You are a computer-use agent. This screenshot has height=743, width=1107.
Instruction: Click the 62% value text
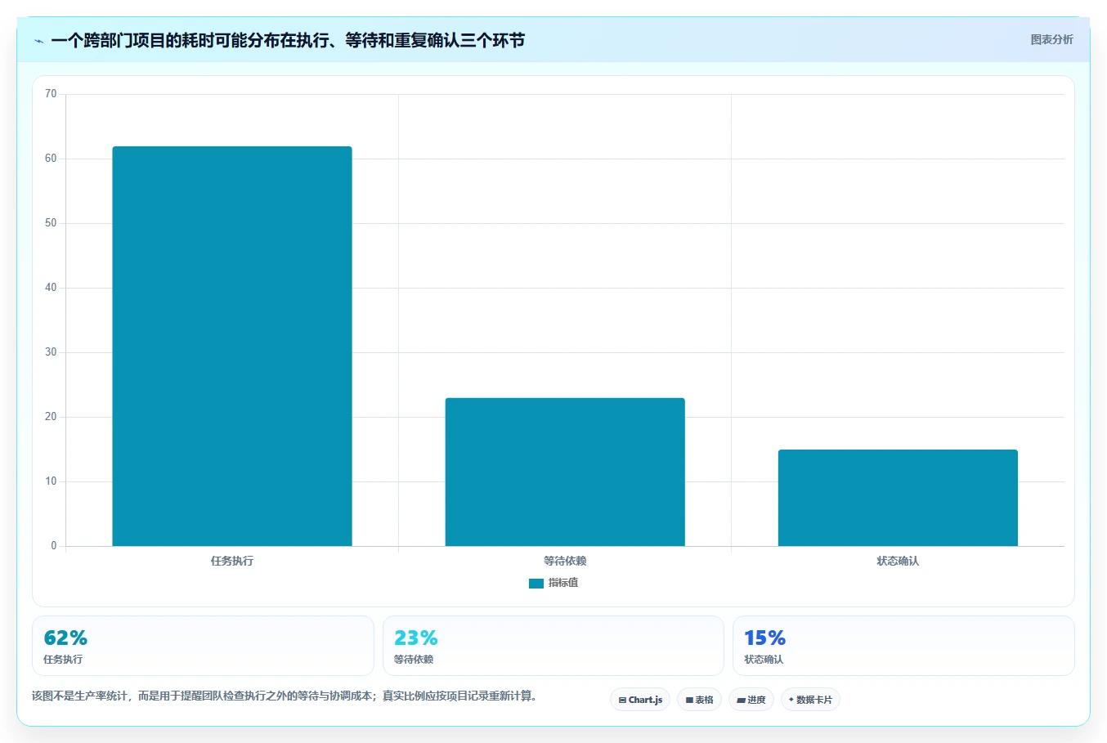pos(65,638)
